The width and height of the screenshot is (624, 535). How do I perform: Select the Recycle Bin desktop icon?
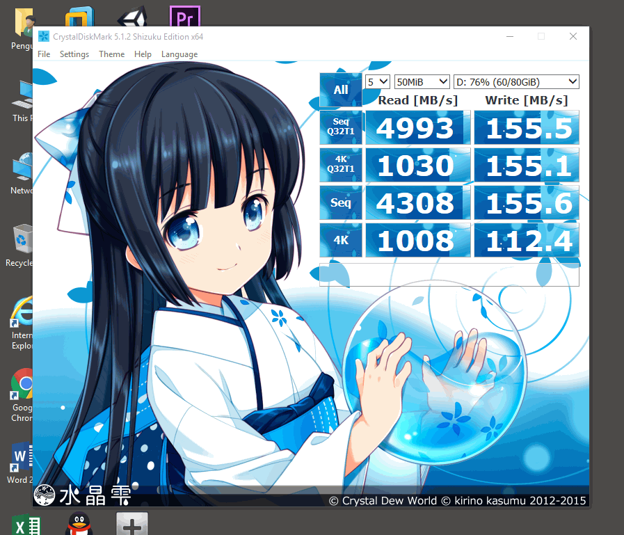pos(23,239)
